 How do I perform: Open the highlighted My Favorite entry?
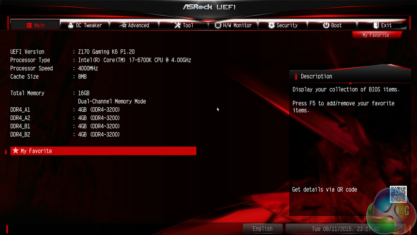coord(103,151)
